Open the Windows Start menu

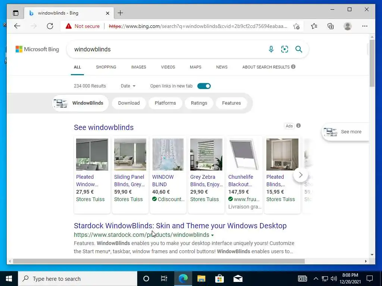(9, 279)
